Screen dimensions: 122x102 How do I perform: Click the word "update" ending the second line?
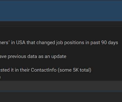click(x=59, y=56)
